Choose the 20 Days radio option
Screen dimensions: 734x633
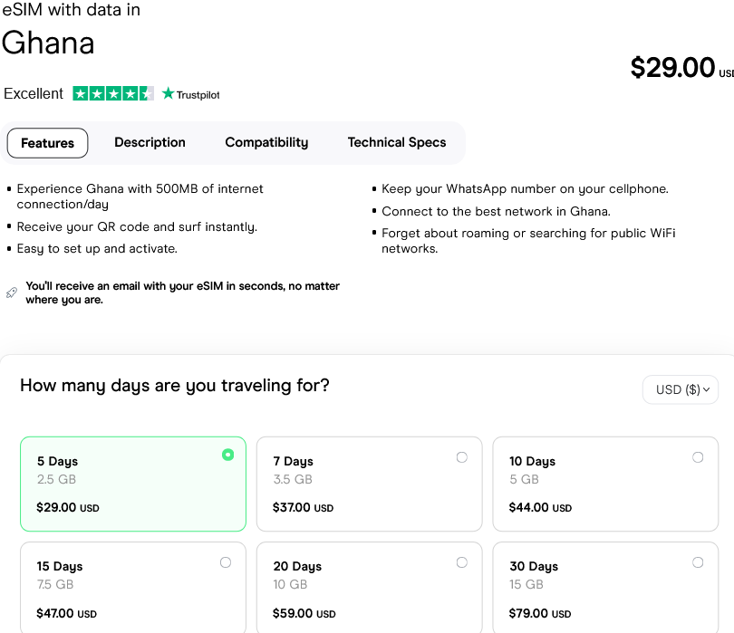[462, 562]
